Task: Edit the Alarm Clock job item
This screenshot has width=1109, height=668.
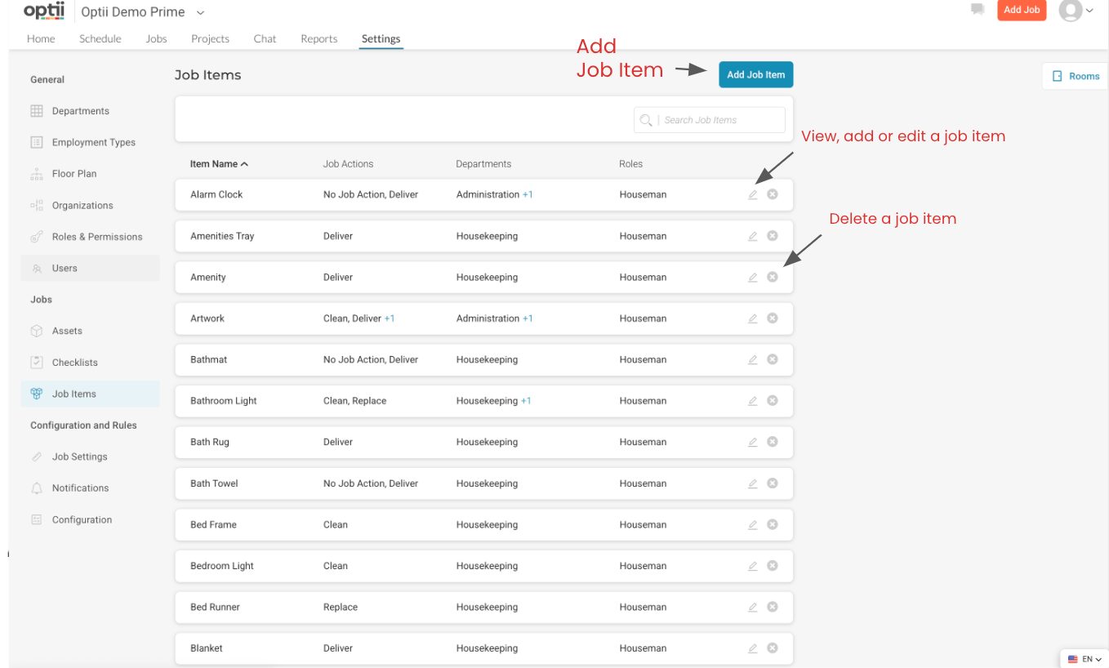Action: [753, 194]
